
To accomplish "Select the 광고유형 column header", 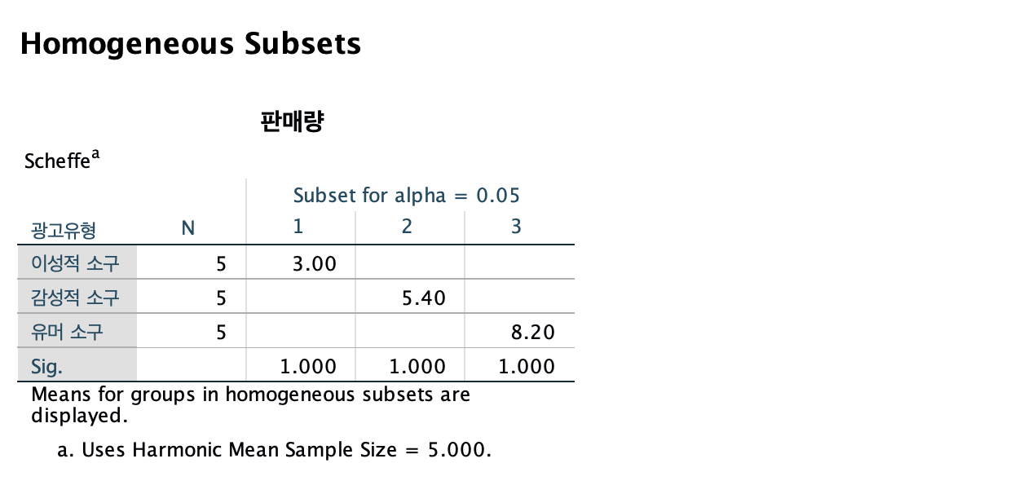I will (x=64, y=230).
